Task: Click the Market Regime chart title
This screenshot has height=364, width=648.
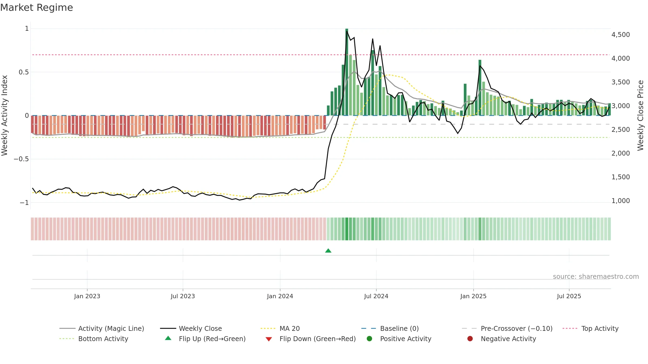Action: 36,8
